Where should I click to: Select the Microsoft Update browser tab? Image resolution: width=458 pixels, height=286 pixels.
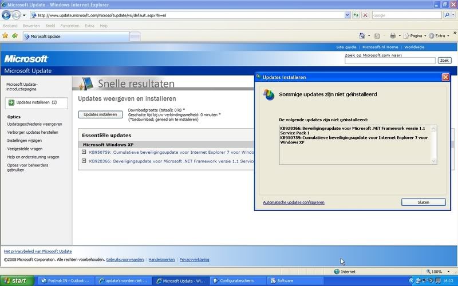[76, 37]
